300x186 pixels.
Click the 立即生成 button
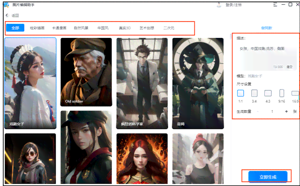(268, 177)
